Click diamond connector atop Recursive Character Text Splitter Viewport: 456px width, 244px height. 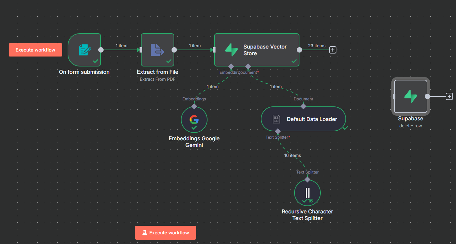[307, 180]
